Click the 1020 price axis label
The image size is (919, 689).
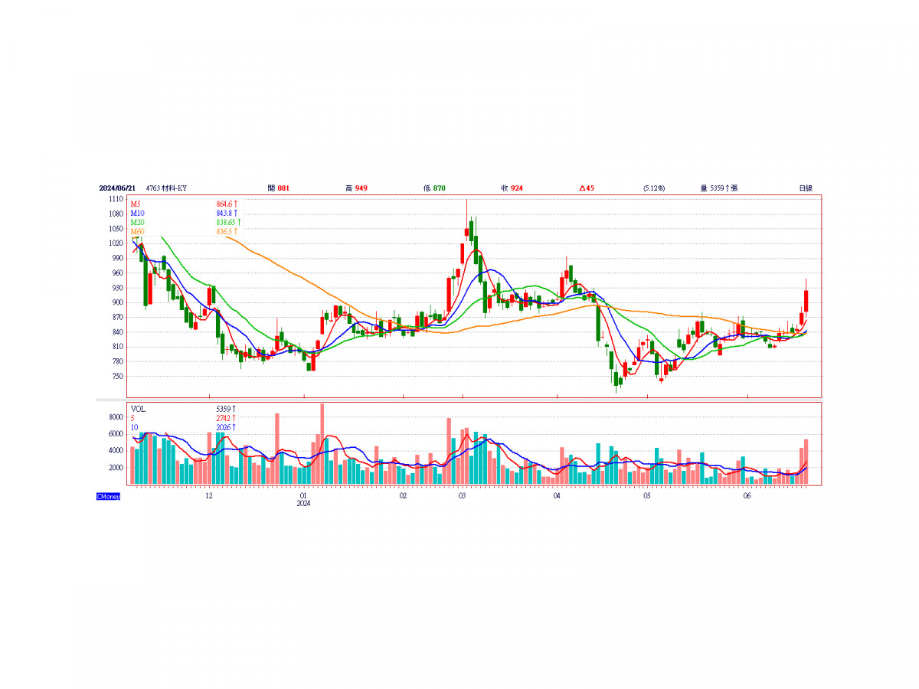pyautogui.click(x=116, y=243)
